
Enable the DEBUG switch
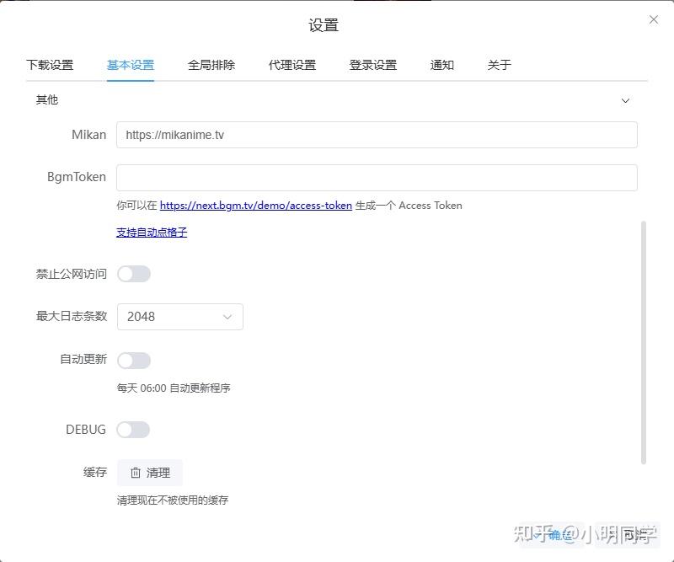click(134, 429)
